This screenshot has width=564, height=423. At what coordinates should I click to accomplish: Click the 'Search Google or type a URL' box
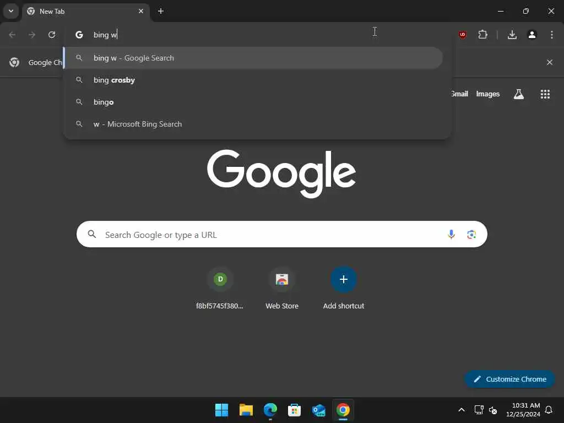(281, 234)
